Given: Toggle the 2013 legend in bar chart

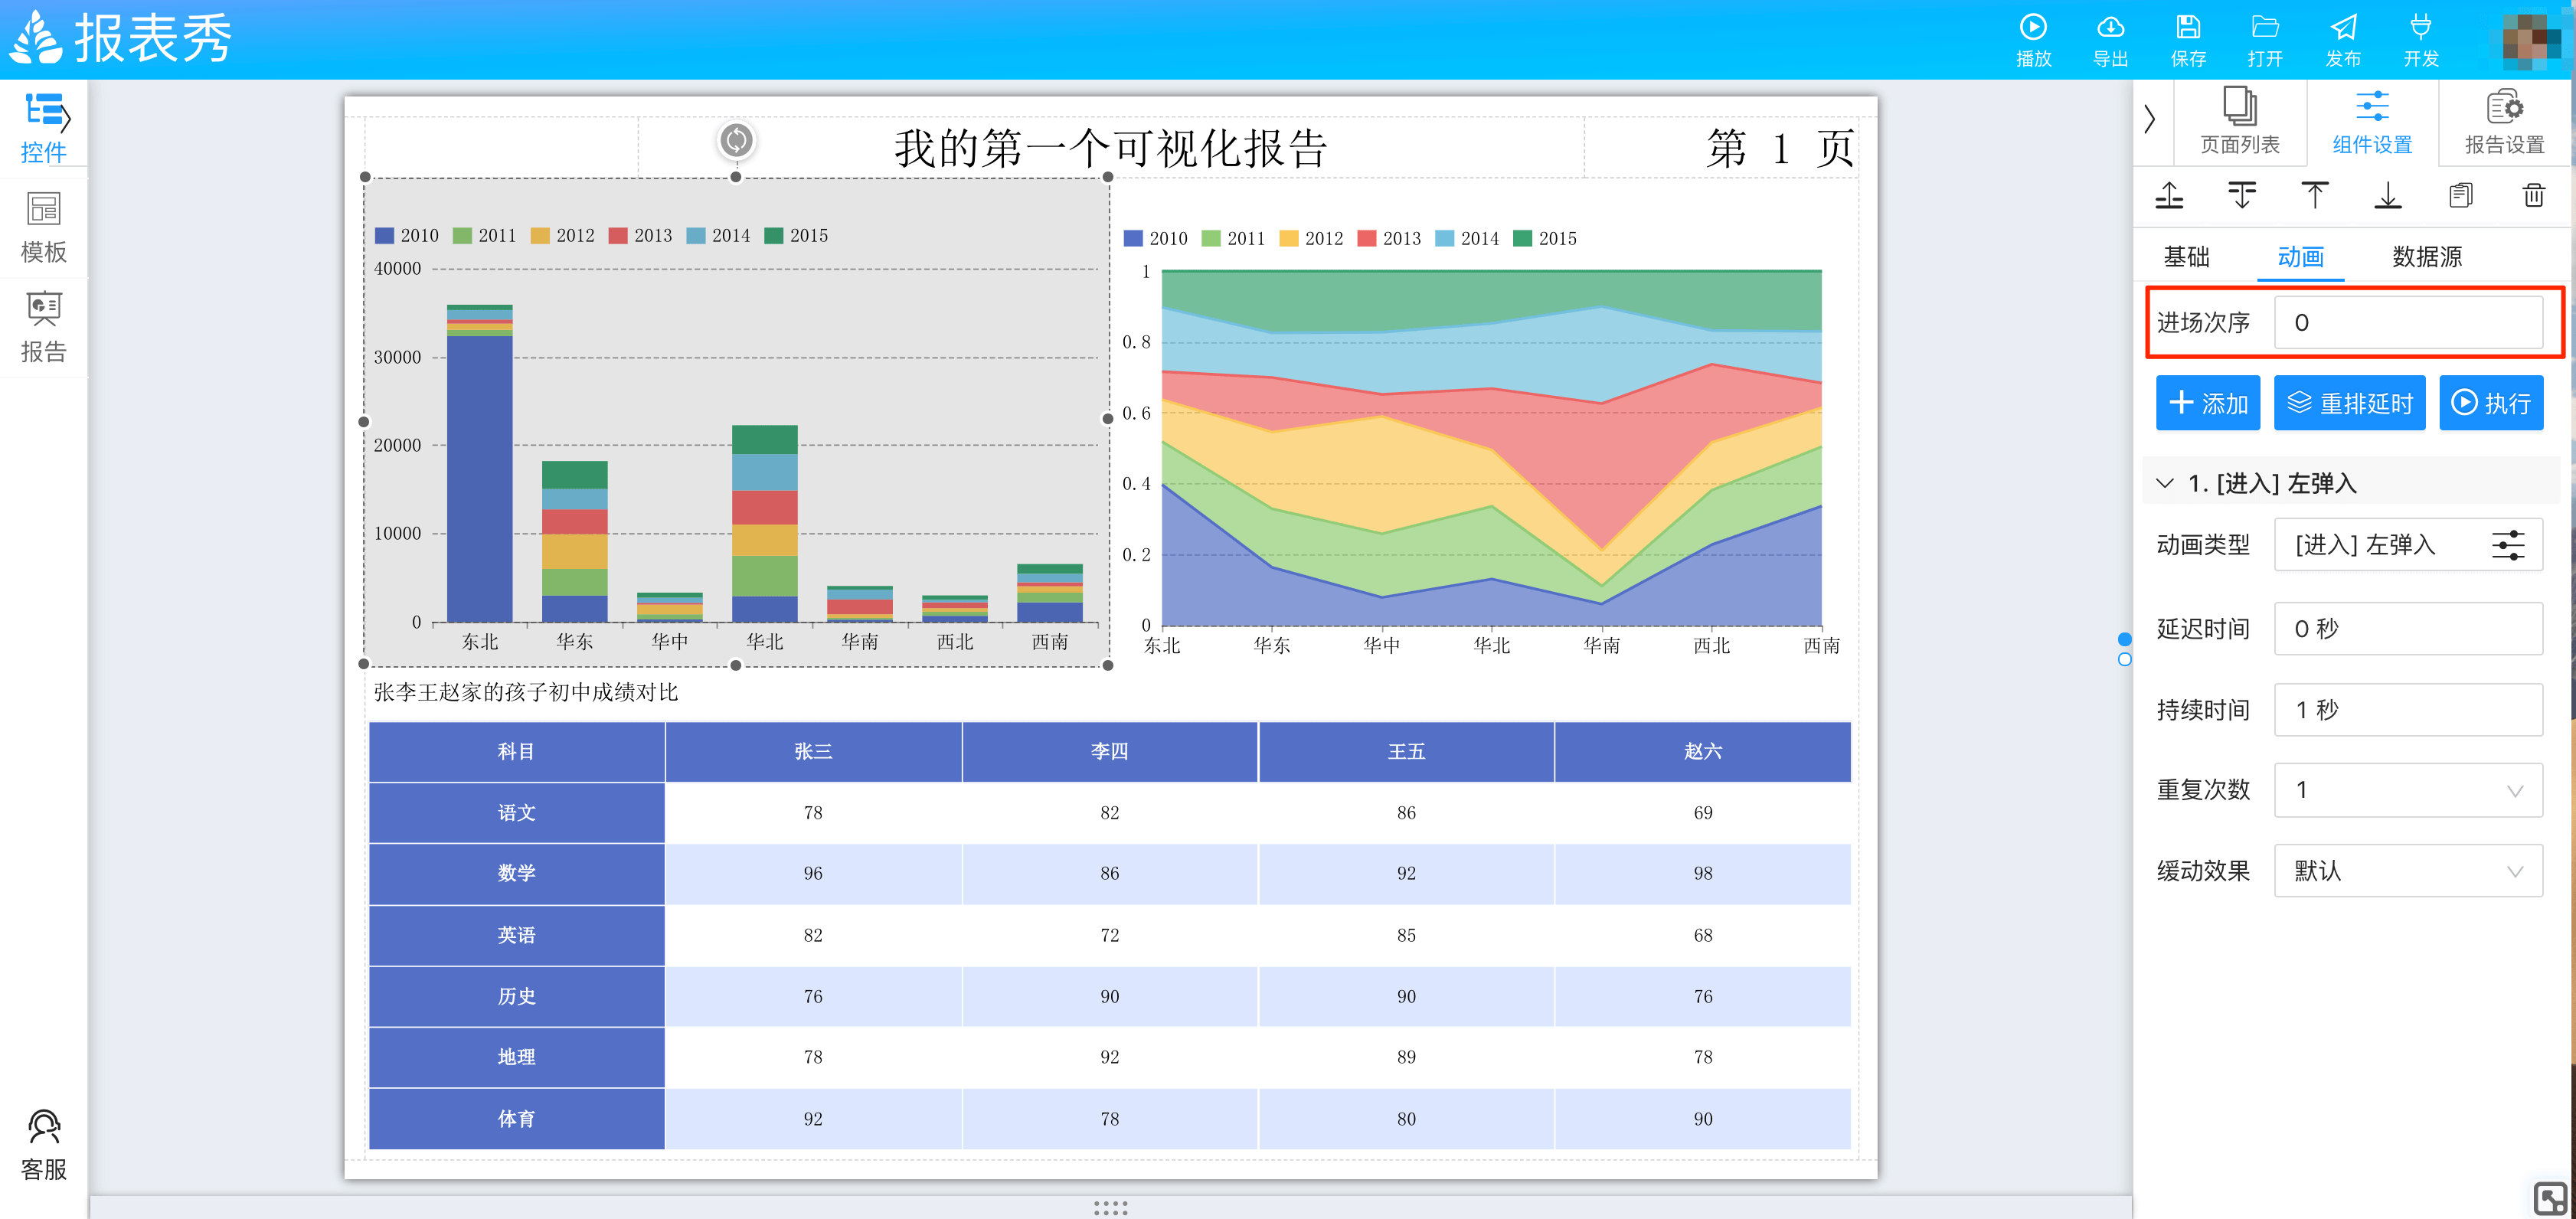Looking at the screenshot, I should click(640, 236).
